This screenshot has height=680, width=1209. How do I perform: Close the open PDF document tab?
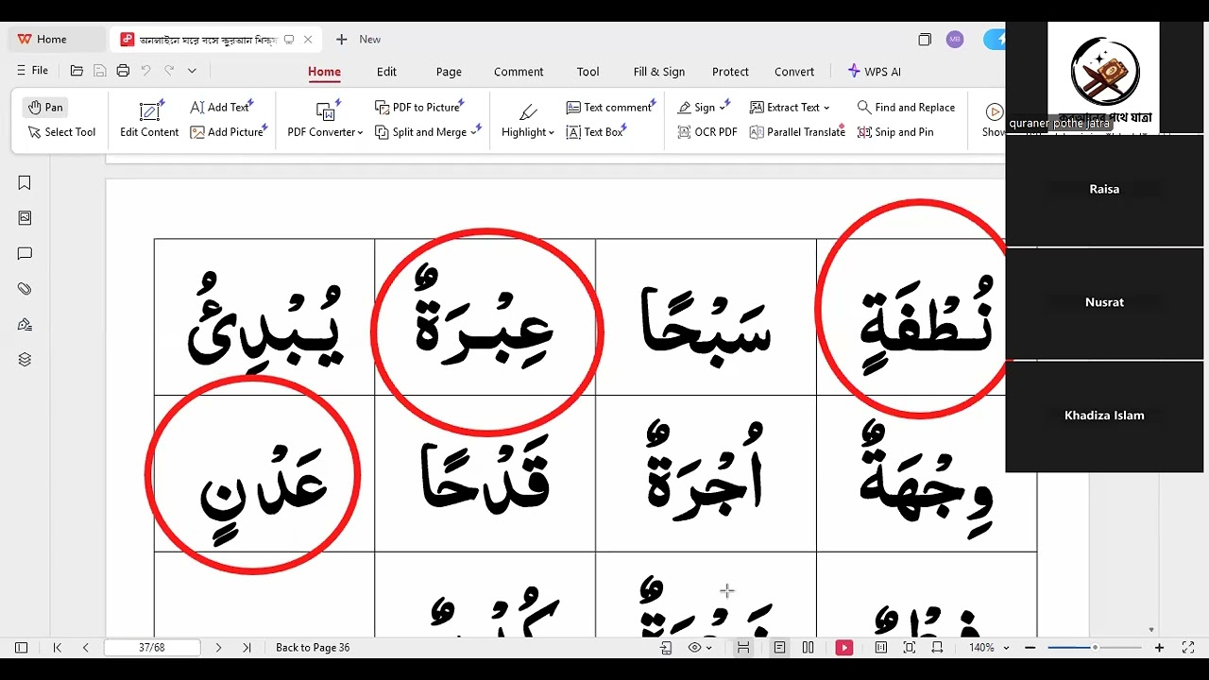coord(308,40)
